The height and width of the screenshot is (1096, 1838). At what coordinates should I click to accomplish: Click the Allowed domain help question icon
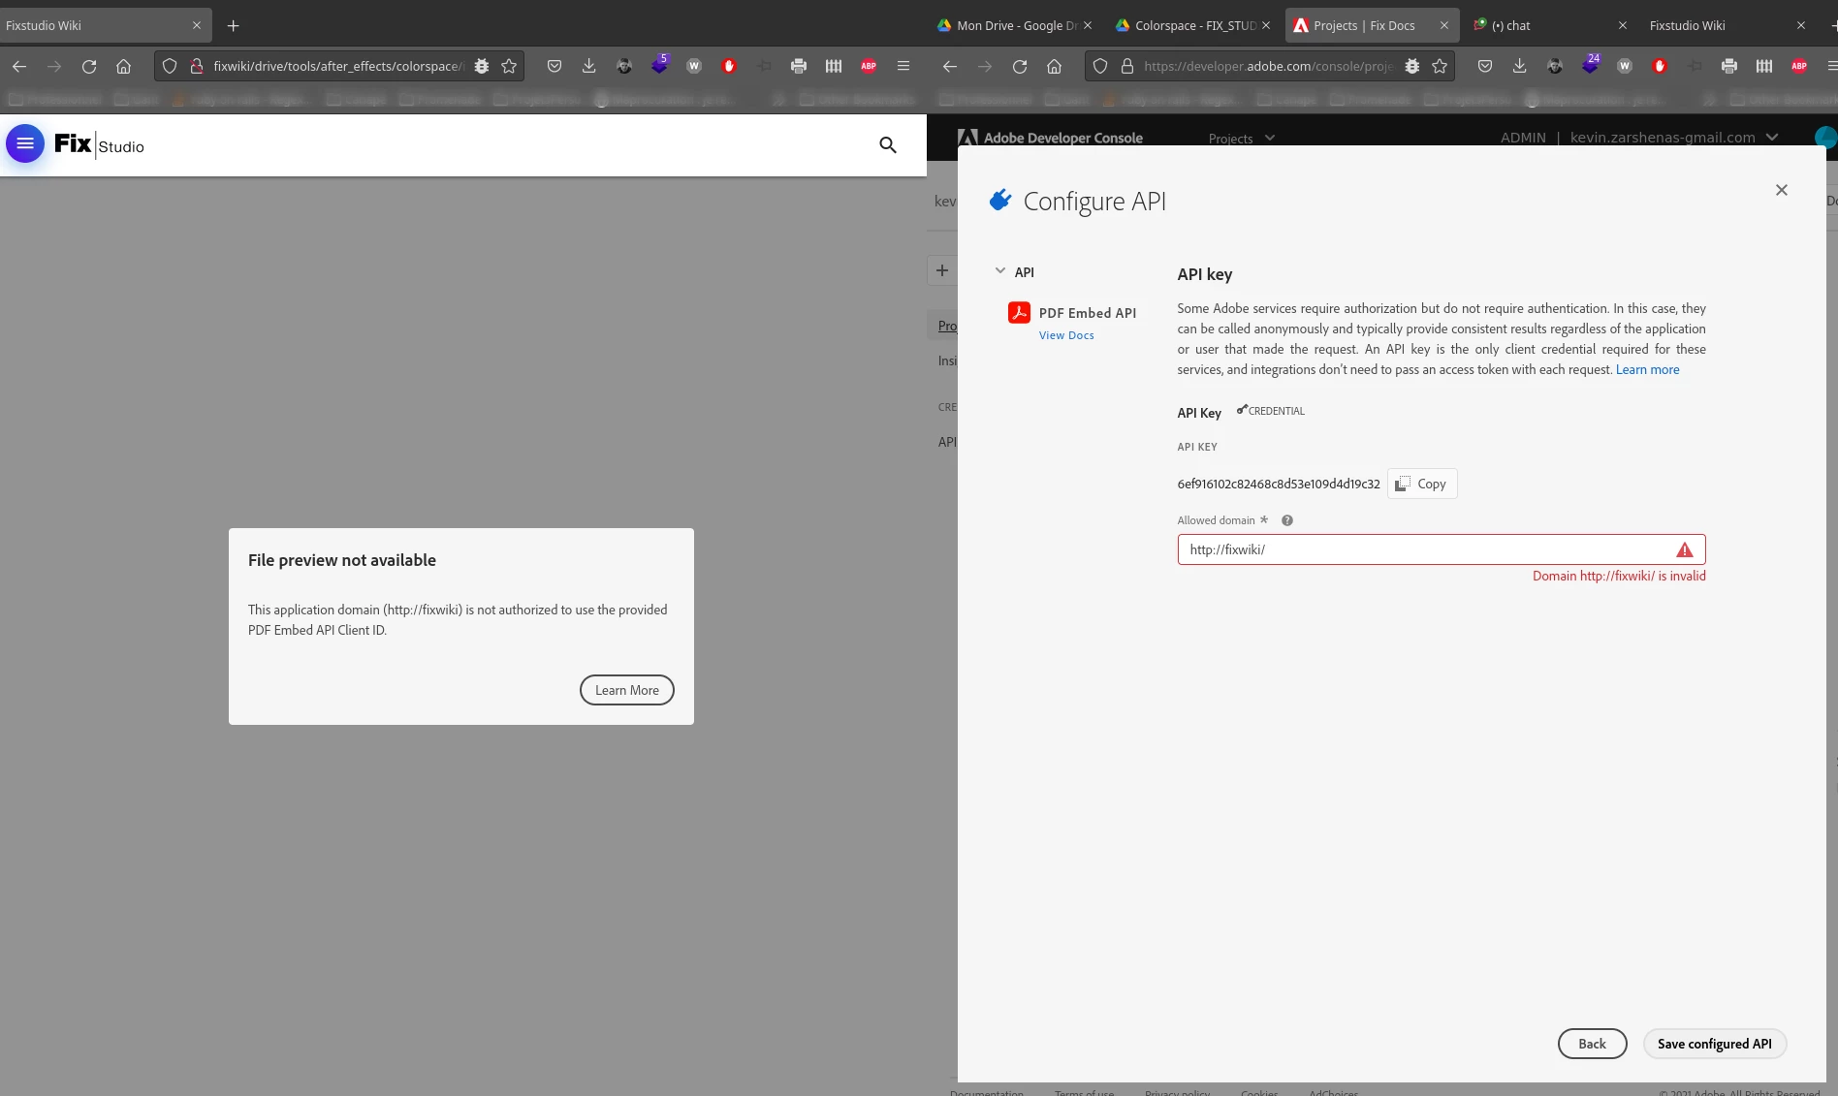coord(1287,520)
